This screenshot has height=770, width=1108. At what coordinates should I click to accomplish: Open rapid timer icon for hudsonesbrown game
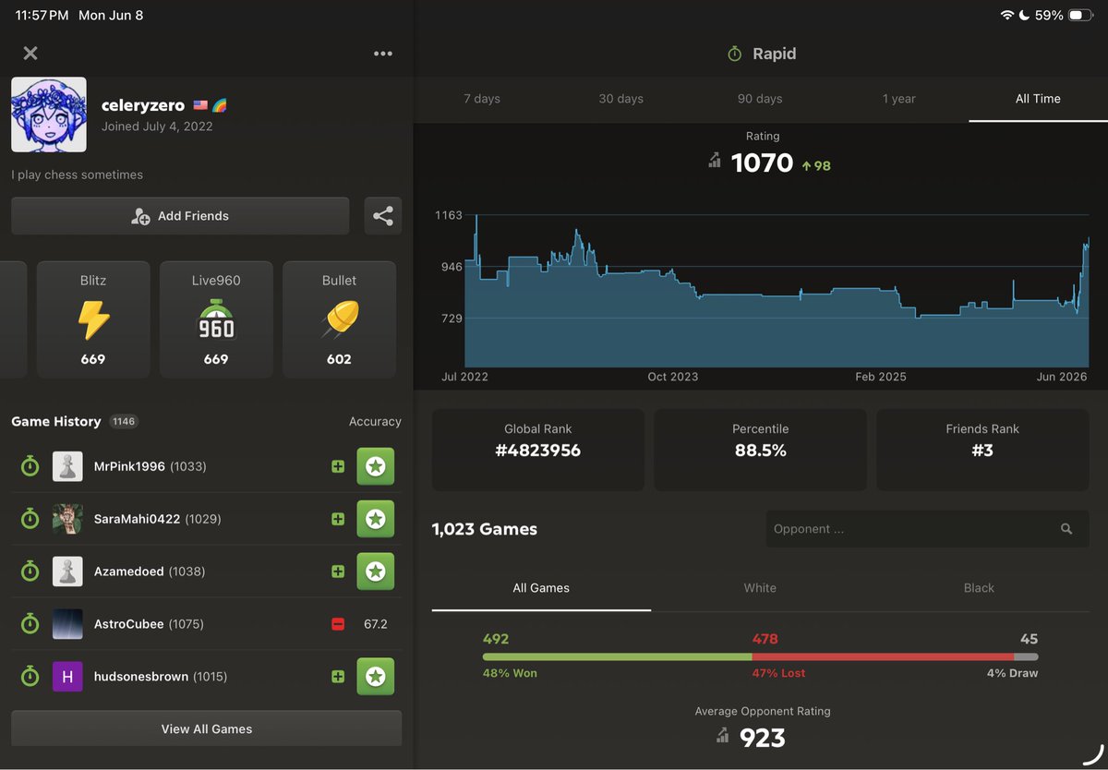point(30,677)
